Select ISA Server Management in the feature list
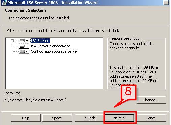 tap(51, 46)
